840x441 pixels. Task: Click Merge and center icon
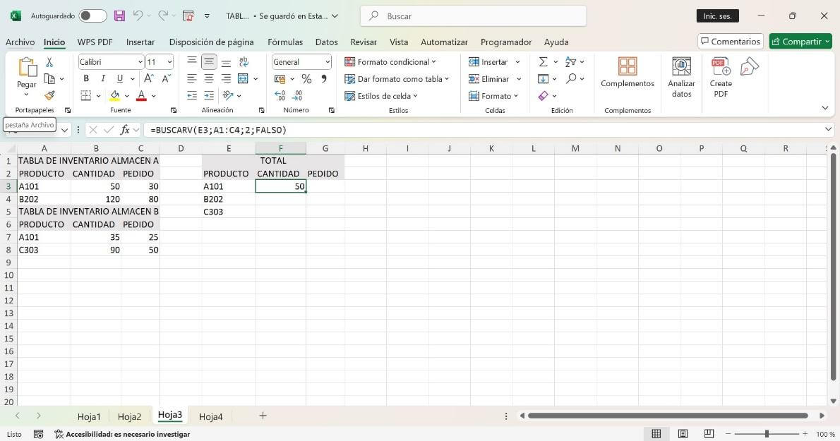tap(243, 78)
